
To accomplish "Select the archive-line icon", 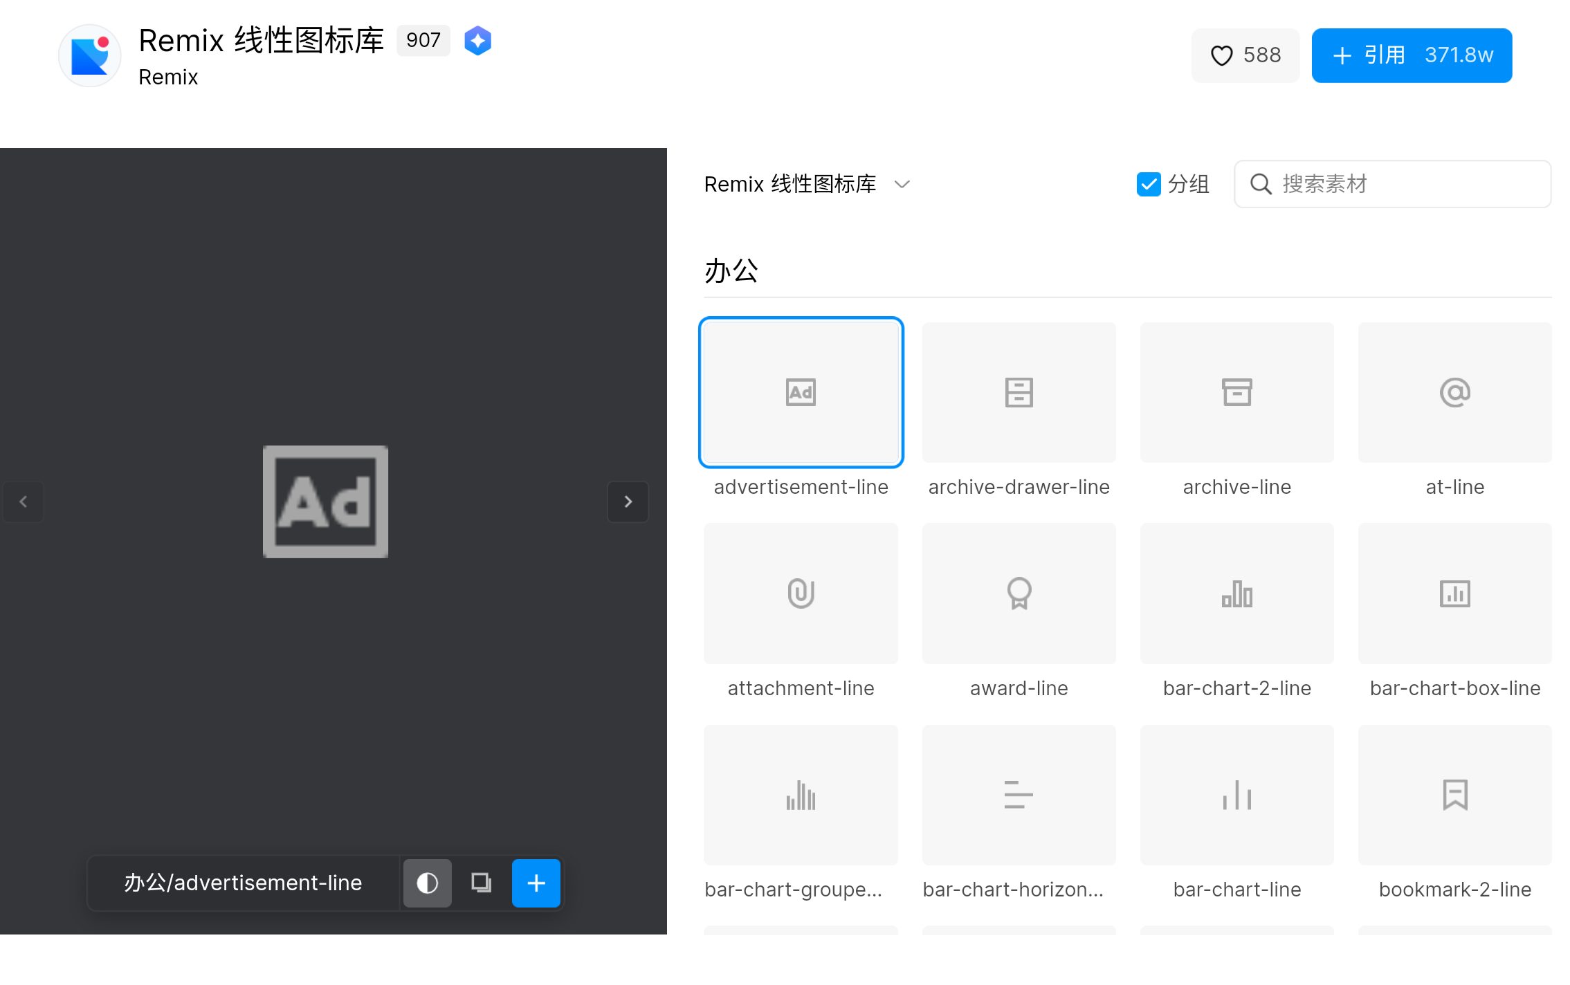I will point(1236,392).
